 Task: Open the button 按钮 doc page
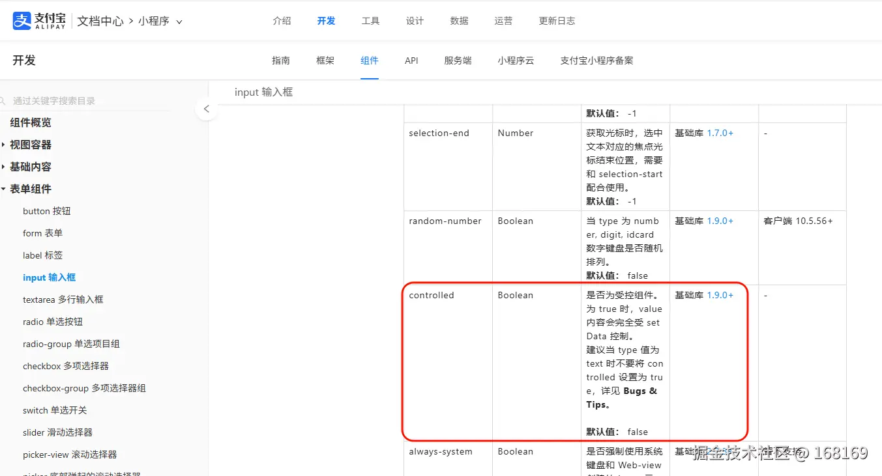tap(47, 211)
